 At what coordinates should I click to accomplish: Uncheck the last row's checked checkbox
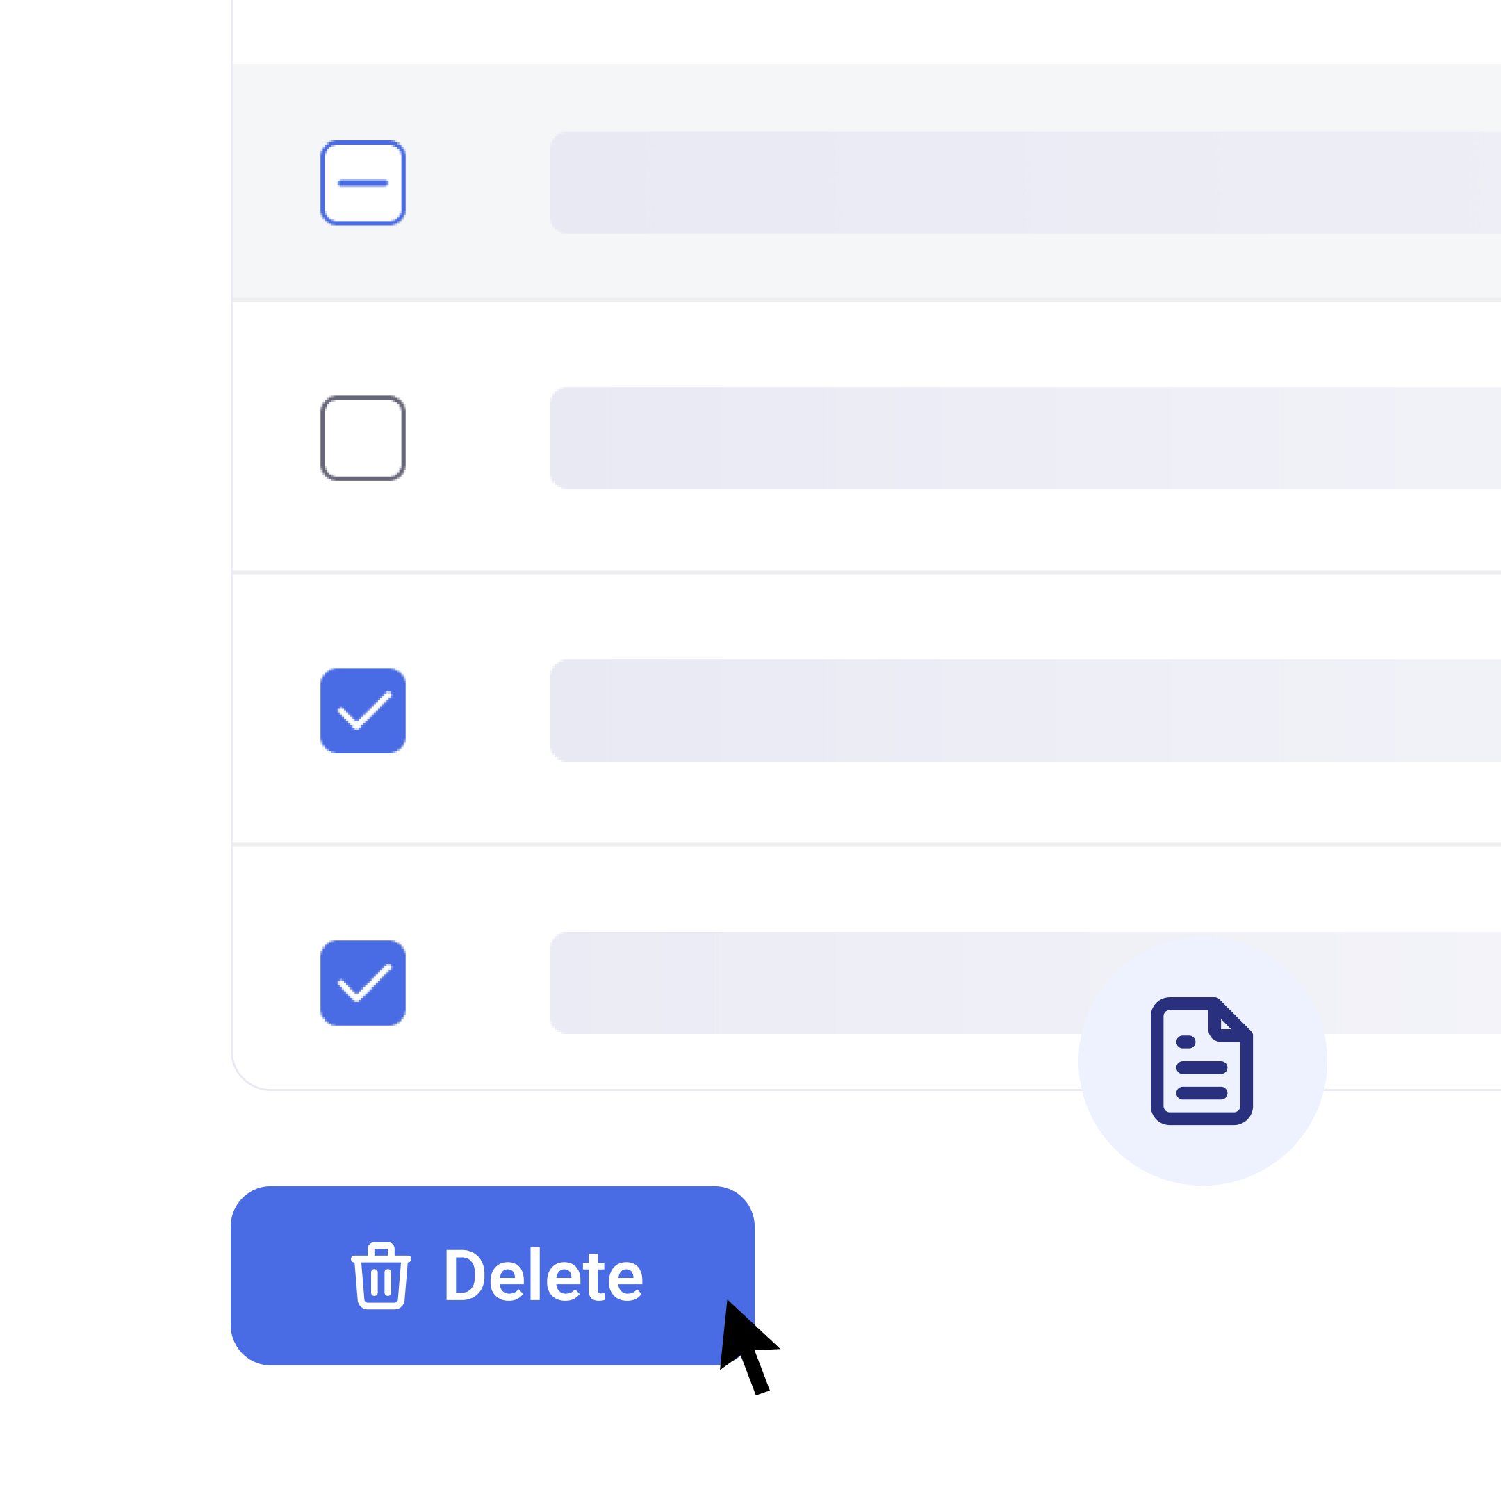363,983
